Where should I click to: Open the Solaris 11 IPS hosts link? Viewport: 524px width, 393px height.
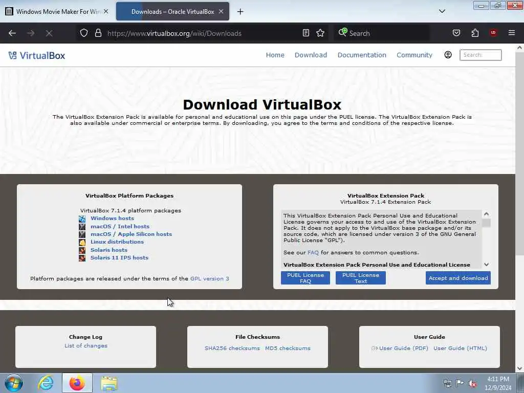coord(119,258)
